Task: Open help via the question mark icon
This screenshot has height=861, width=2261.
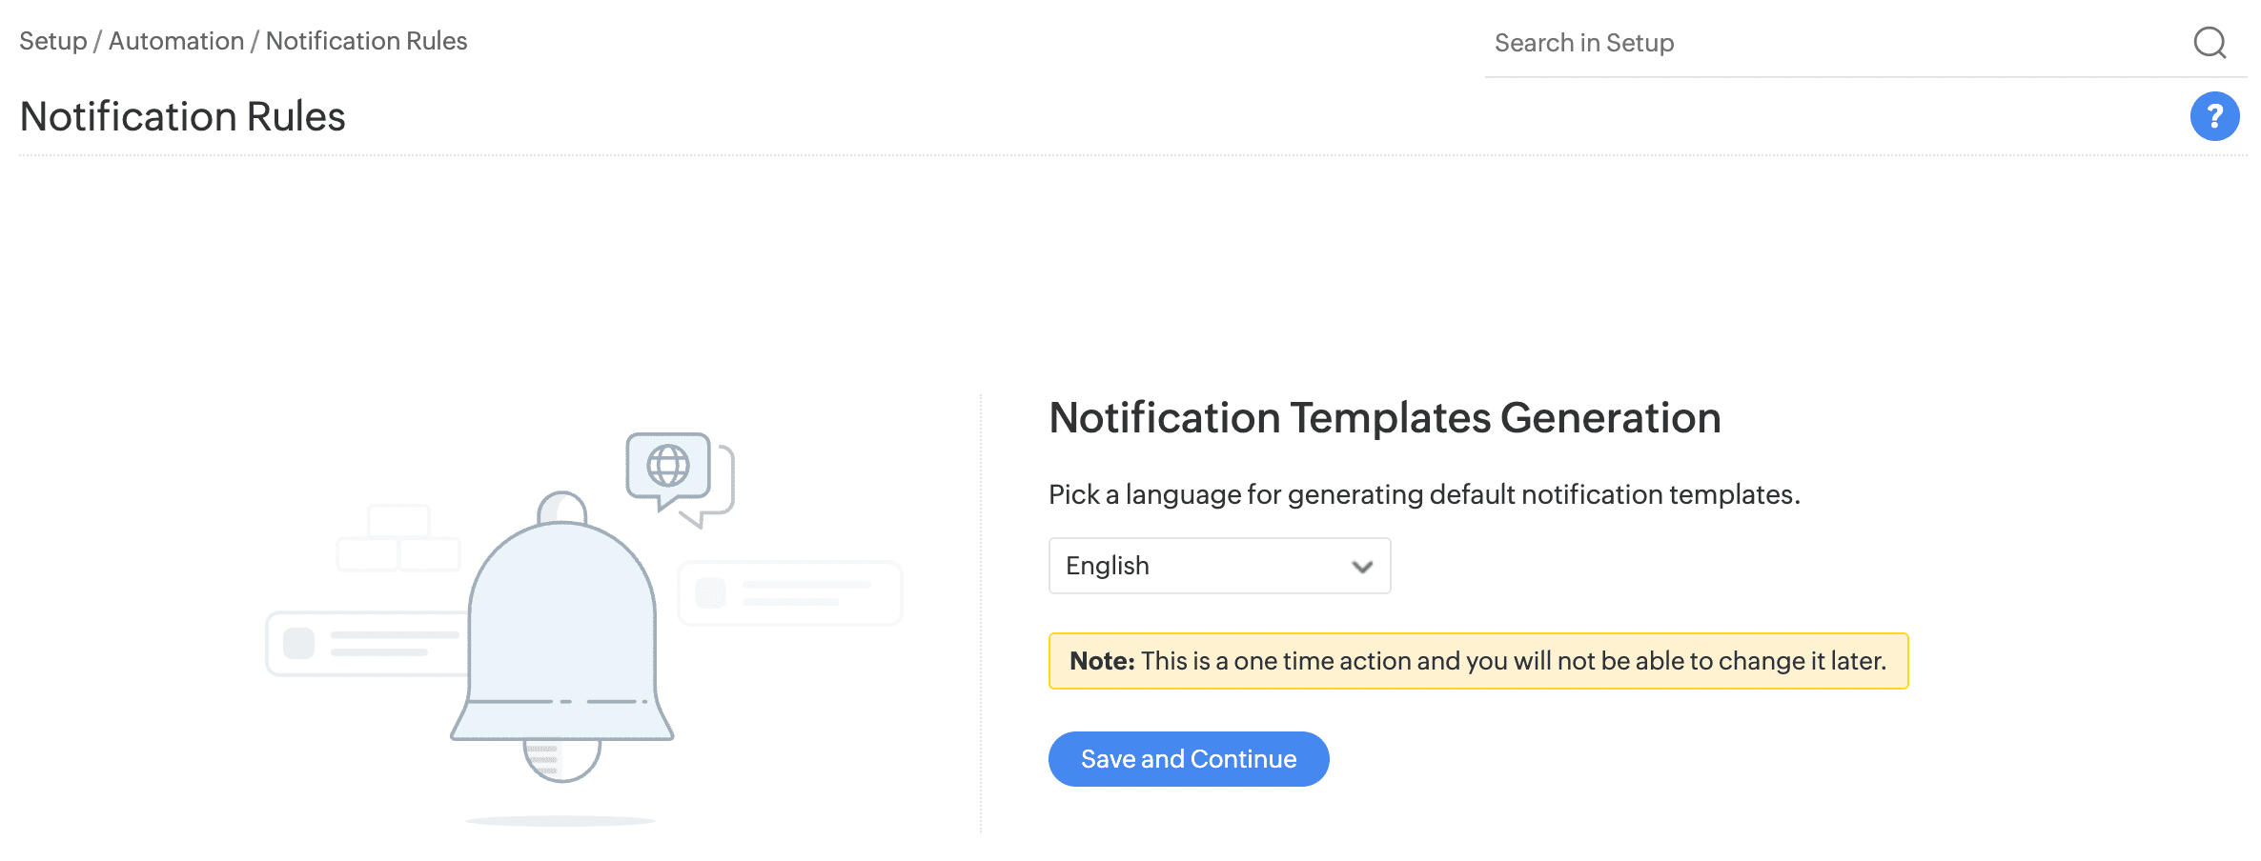Action: [x=2214, y=116]
